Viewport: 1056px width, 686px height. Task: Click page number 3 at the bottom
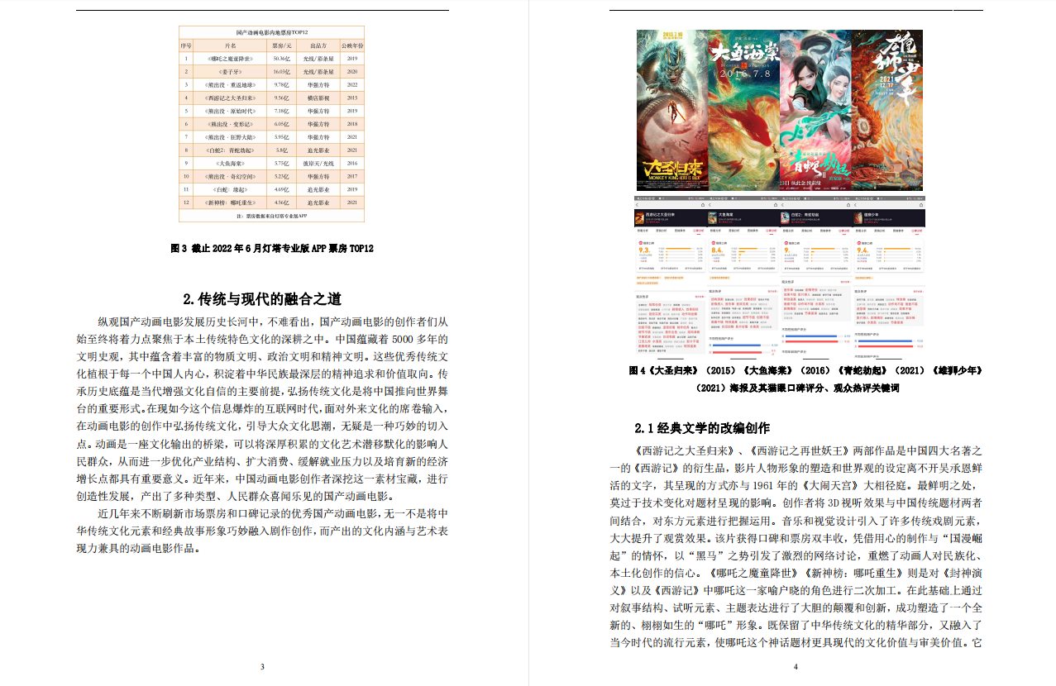[262, 666]
